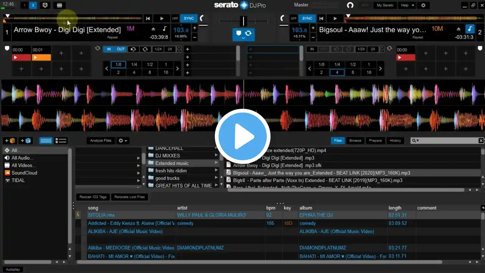Toggle SYNC on deck 2
485x273 pixels.
tap(307, 18)
